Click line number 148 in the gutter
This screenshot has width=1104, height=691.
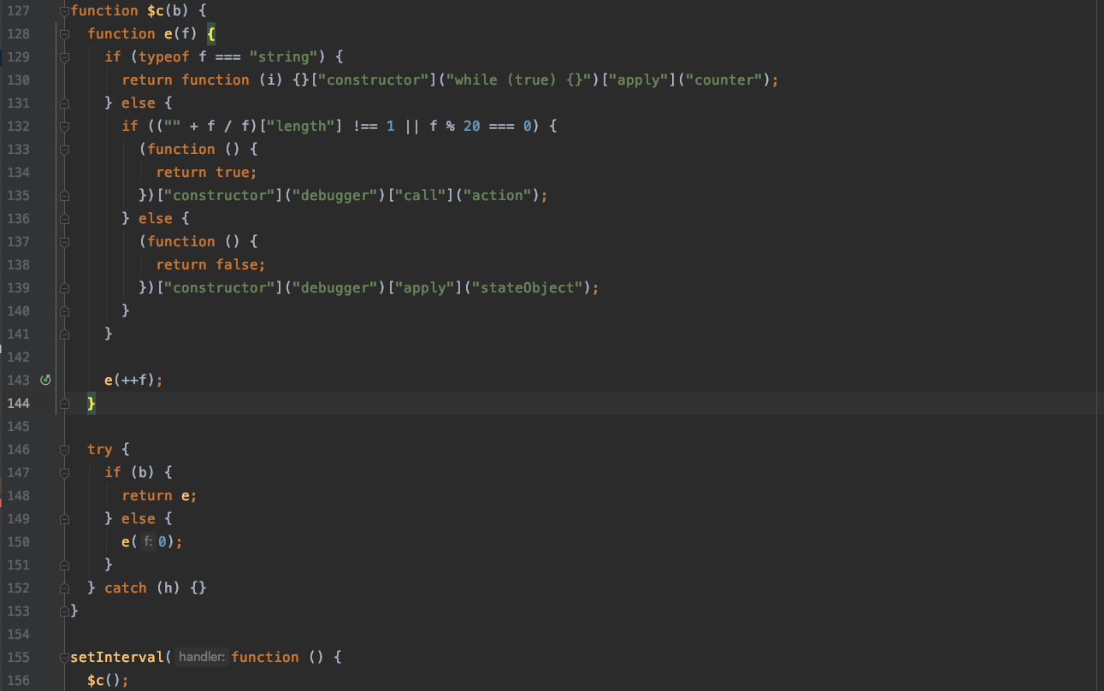pos(17,496)
